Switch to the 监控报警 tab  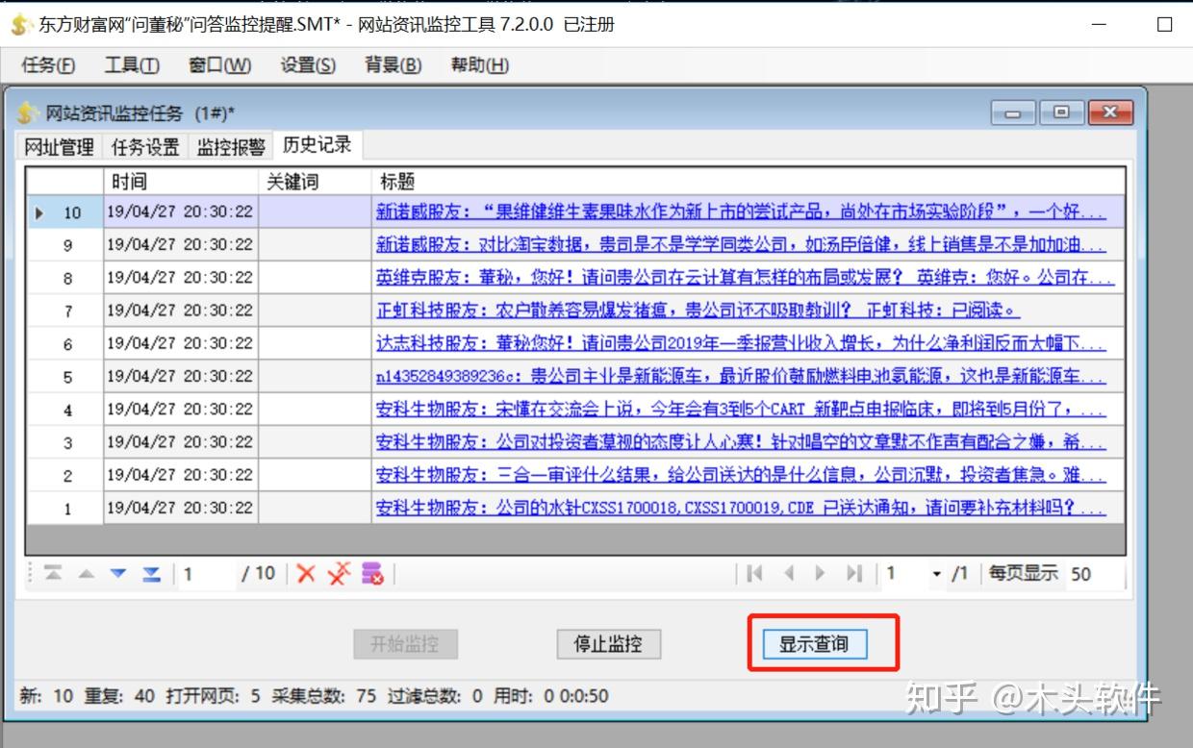(231, 147)
